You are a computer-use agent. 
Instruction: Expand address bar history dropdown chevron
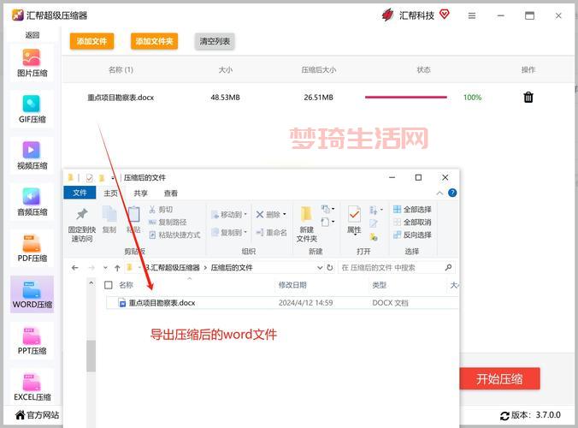tap(320, 267)
